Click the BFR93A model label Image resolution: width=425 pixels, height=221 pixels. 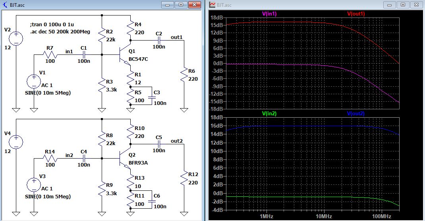pos(138,163)
